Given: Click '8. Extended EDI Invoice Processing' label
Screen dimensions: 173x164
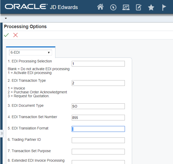Looking at the screenshot, I should click(x=36, y=160).
